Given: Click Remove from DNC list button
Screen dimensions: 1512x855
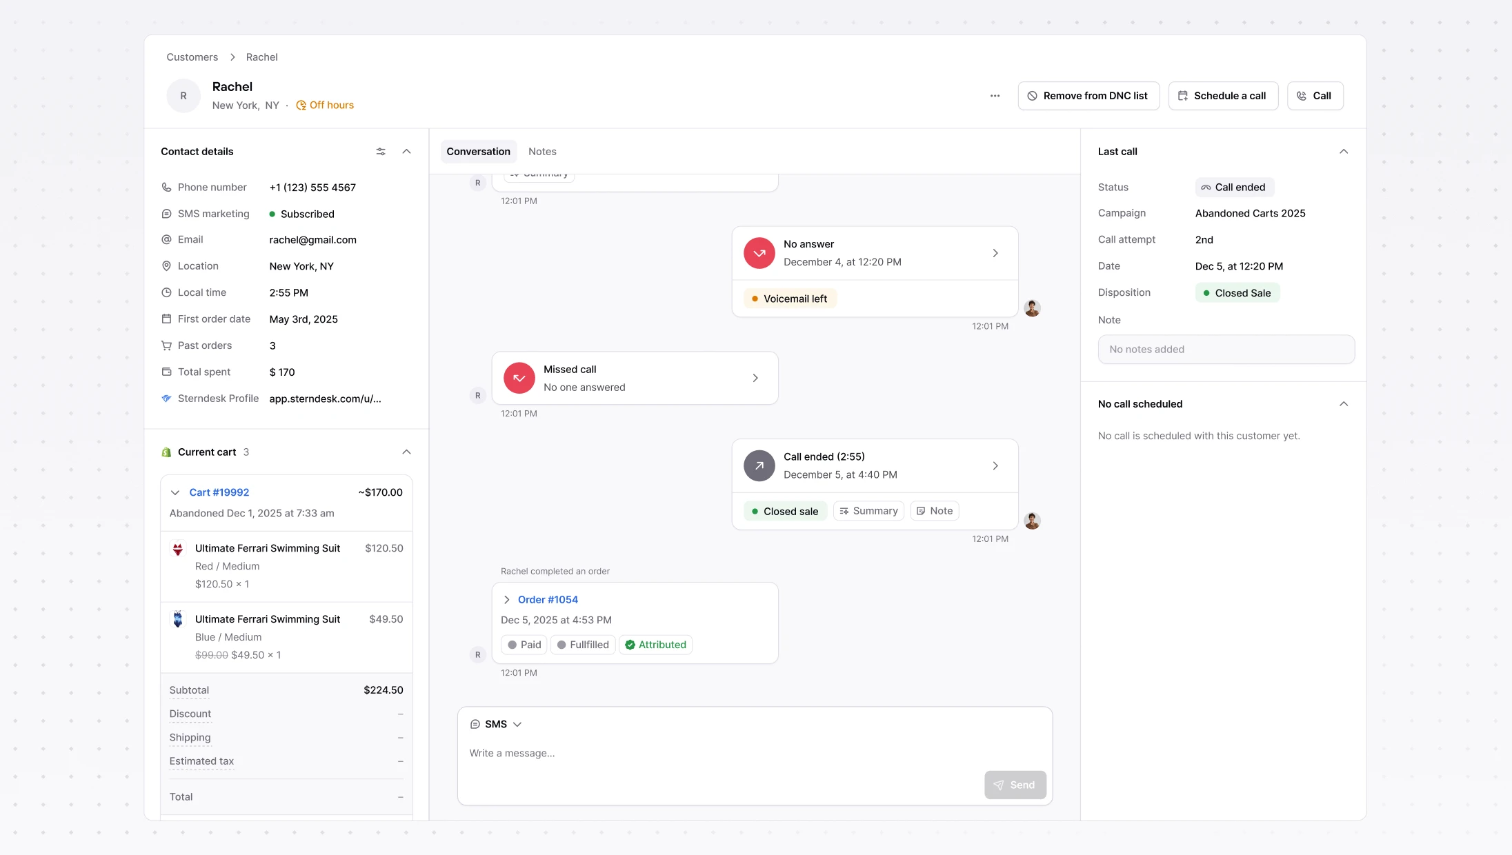Looking at the screenshot, I should click(x=1088, y=96).
